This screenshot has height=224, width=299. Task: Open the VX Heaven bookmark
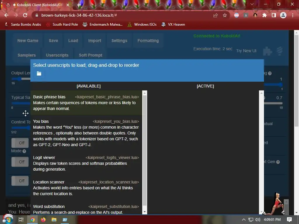[x=173, y=24]
